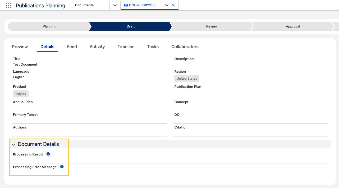Open the Timeline tab

pos(126,47)
